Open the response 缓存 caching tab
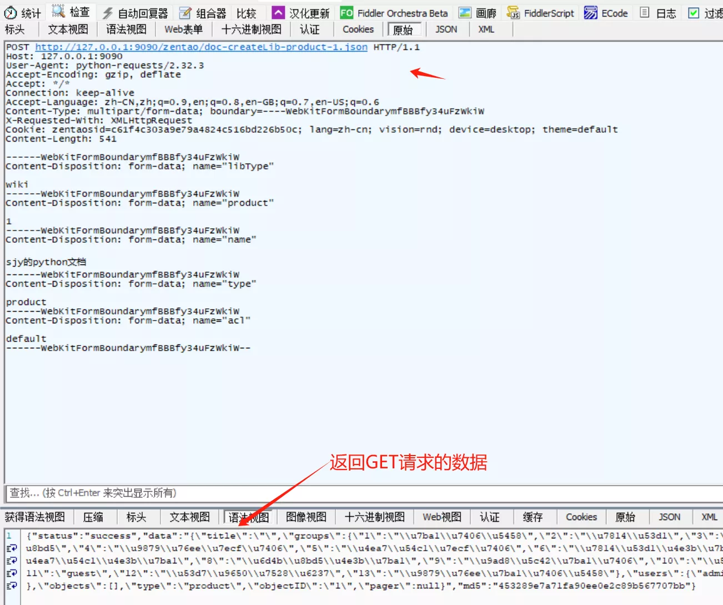This screenshot has height=605, width=723. pyautogui.click(x=533, y=517)
